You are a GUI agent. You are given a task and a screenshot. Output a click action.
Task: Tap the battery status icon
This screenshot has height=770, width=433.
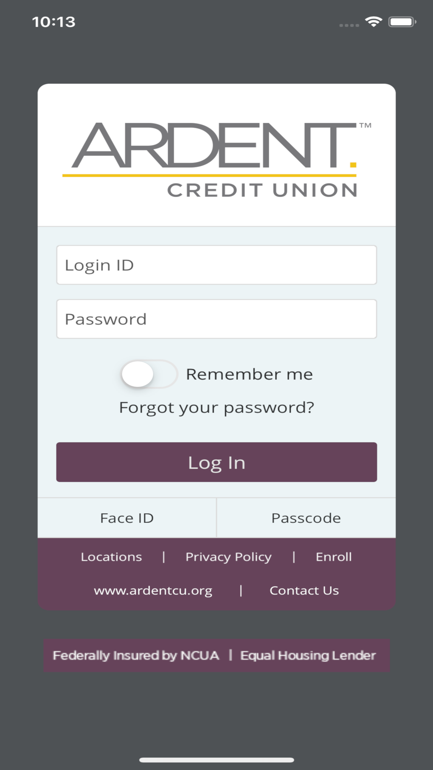point(402,22)
